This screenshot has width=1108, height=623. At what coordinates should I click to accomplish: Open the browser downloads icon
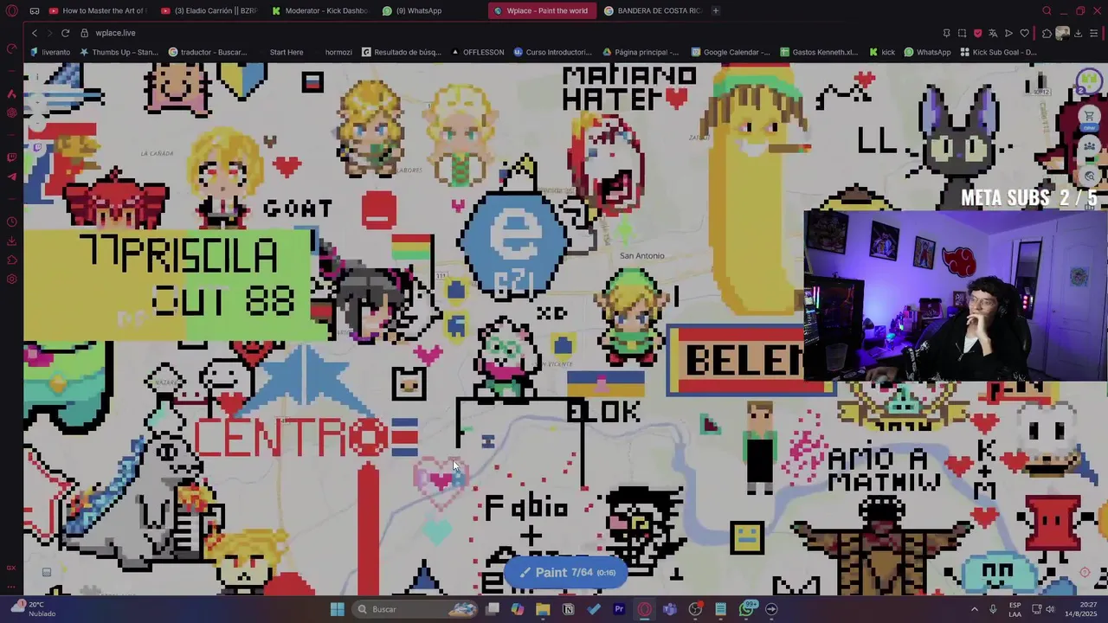click(1078, 33)
